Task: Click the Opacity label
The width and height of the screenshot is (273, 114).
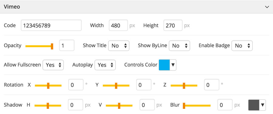Action: tap(12, 46)
